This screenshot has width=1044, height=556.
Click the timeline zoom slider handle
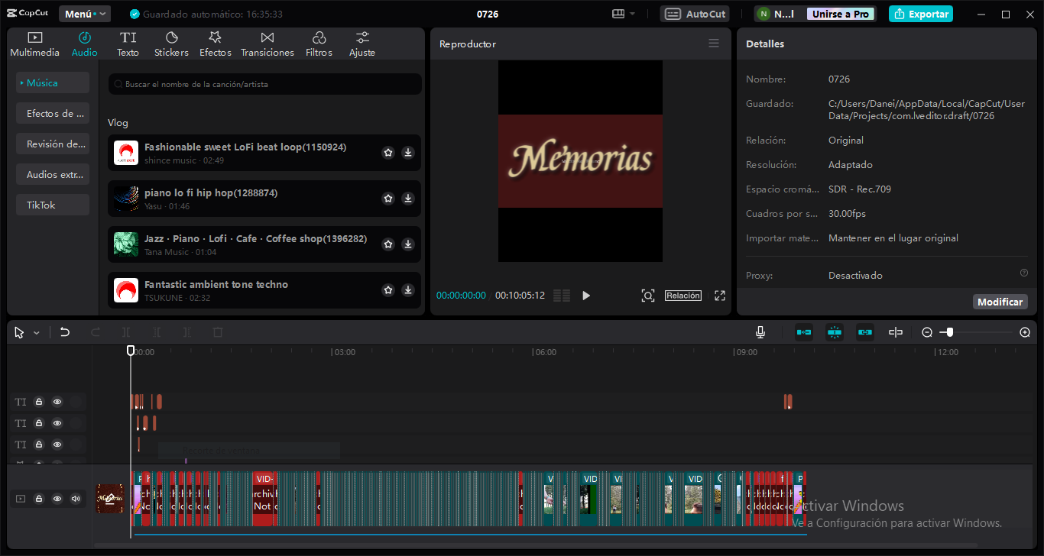click(x=949, y=332)
